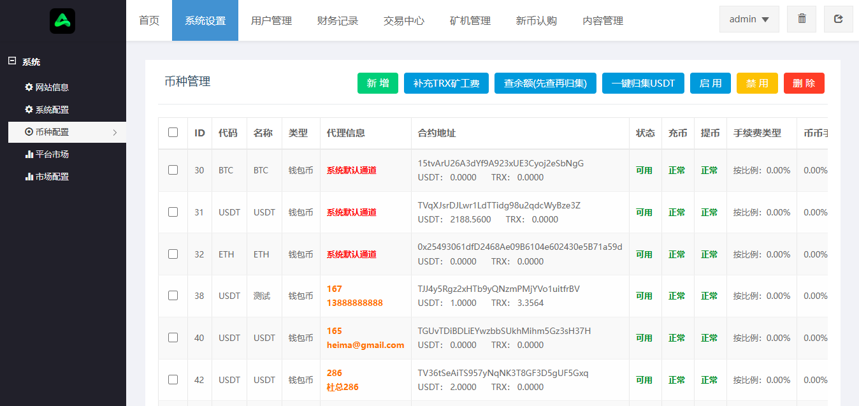The image size is (859, 406).
Task: Check the box for the ETH row, ID 32
Action: click(x=173, y=254)
